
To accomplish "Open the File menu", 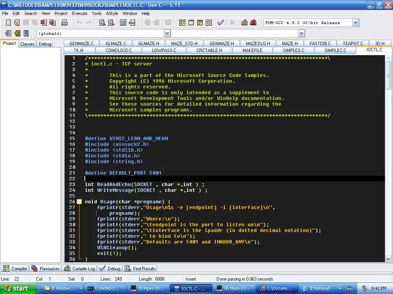I will coord(5,13).
